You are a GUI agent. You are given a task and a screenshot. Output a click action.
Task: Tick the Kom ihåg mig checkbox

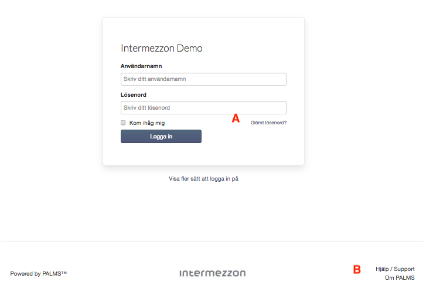point(123,123)
